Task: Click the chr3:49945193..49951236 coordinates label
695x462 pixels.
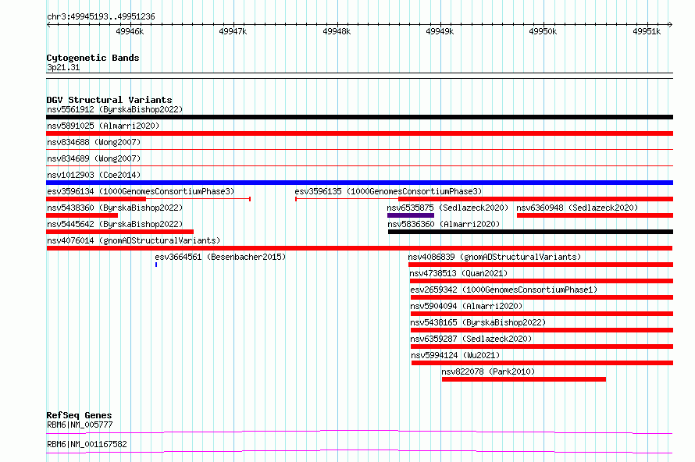Action: coord(101,16)
